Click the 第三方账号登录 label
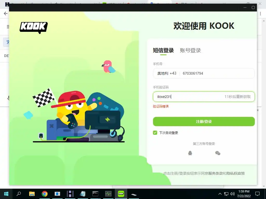 point(204,144)
